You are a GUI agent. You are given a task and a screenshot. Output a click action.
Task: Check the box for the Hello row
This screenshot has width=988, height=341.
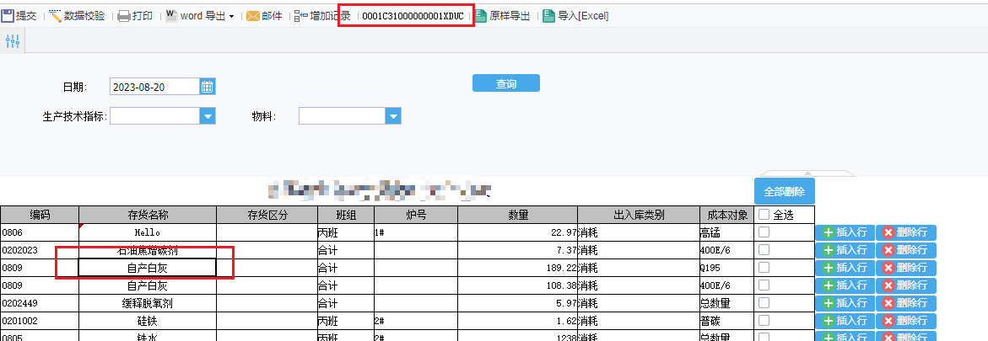pyautogui.click(x=764, y=232)
